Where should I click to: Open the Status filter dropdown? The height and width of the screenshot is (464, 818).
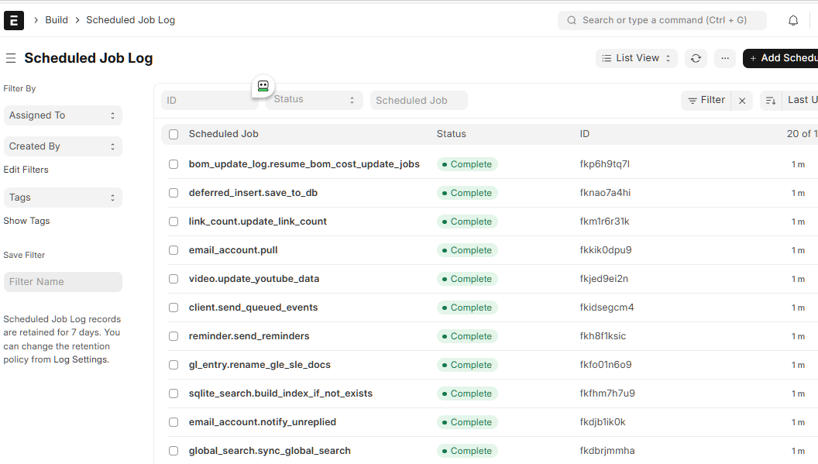click(x=314, y=100)
